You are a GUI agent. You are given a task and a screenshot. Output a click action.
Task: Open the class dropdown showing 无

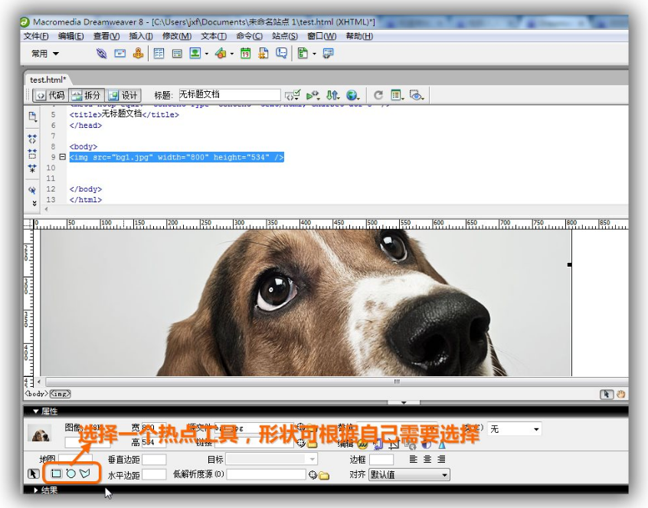(x=514, y=429)
